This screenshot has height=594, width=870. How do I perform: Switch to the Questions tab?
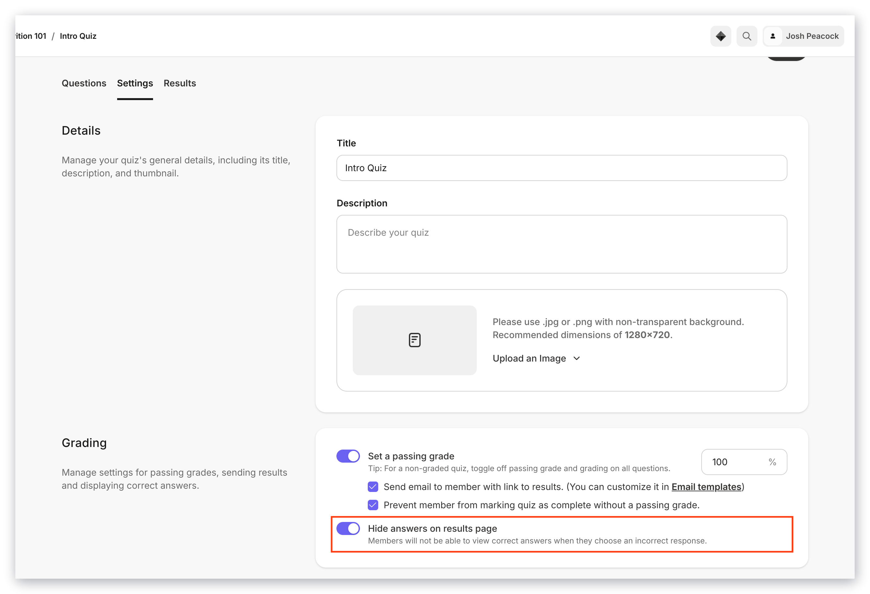click(84, 83)
